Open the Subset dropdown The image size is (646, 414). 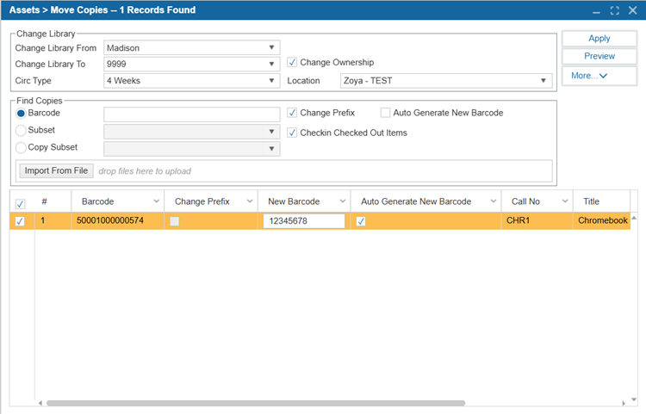tap(271, 132)
